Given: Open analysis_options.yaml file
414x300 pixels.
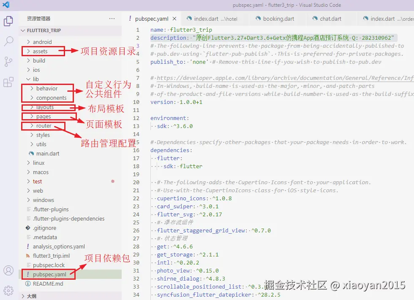Looking at the screenshot, I should tap(59, 246).
